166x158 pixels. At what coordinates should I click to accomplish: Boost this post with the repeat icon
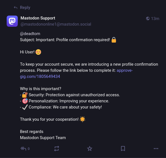coord(57,149)
